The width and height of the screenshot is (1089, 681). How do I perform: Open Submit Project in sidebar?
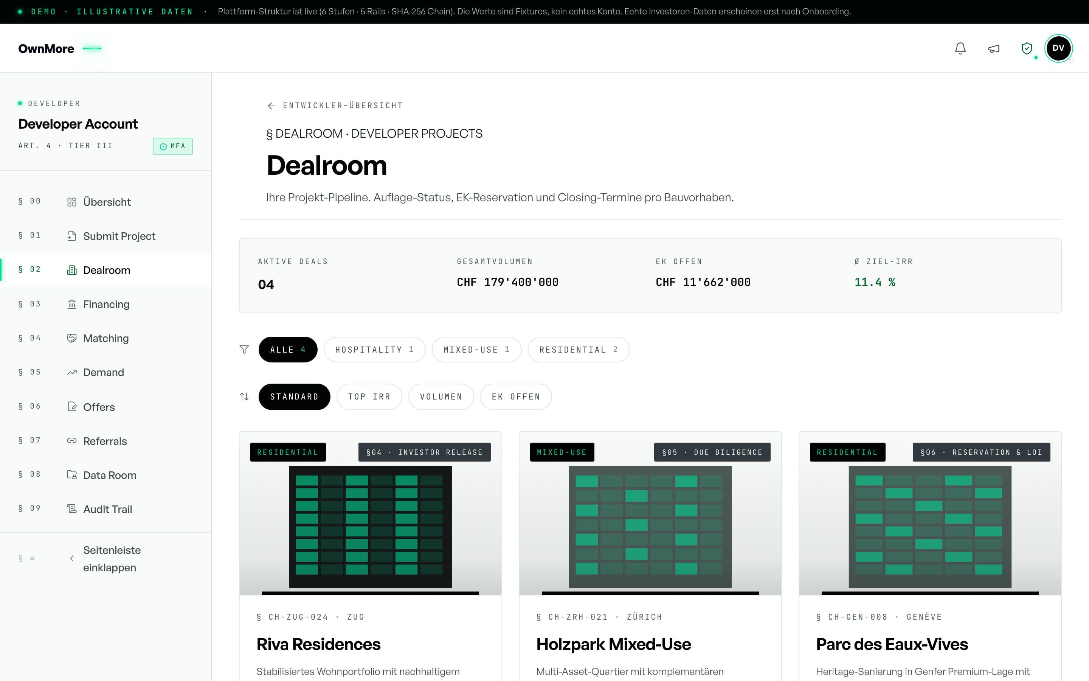tap(105, 236)
